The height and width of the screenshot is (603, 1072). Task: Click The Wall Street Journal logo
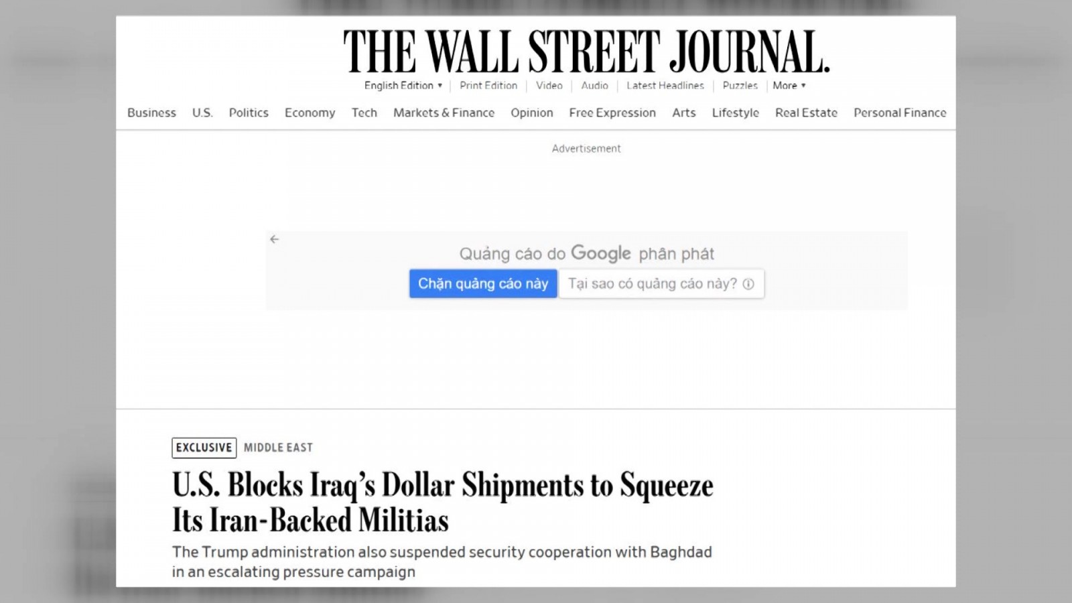tap(586, 52)
